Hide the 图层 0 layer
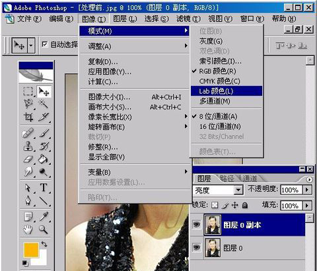The height and width of the screenshot is (271, 317). pyautogui.click(x=197, y=247)
